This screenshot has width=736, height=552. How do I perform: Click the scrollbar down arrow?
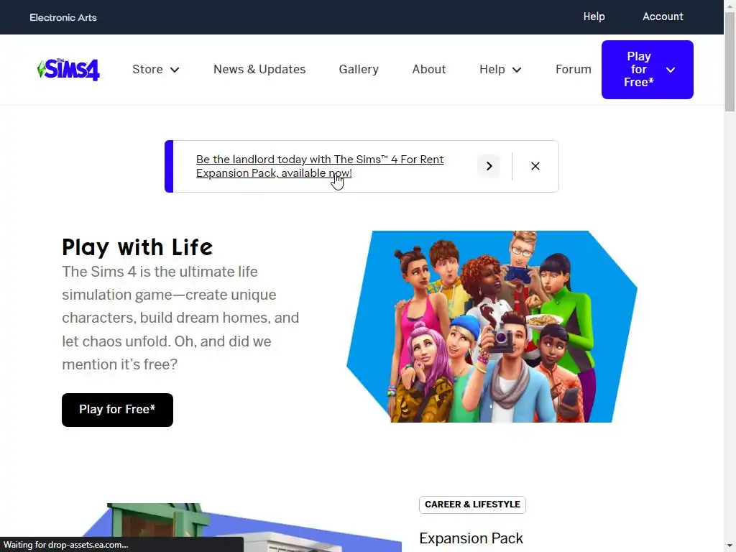(730, 547)
